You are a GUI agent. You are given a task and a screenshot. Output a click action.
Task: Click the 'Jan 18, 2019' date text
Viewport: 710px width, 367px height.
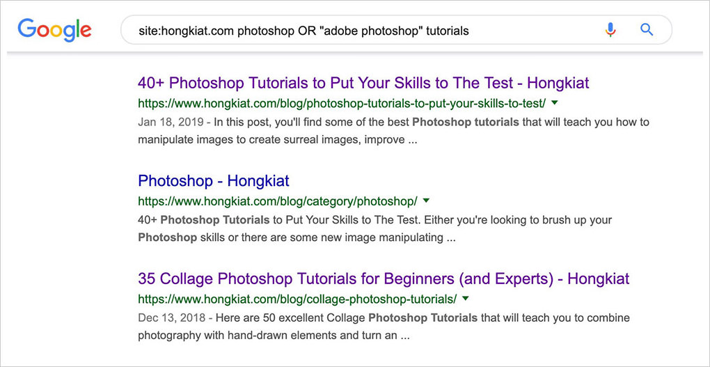tap(171, 123)
